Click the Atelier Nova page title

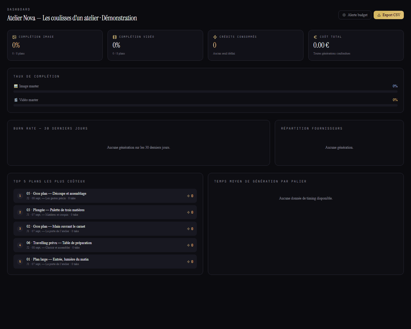pos(72,18)
